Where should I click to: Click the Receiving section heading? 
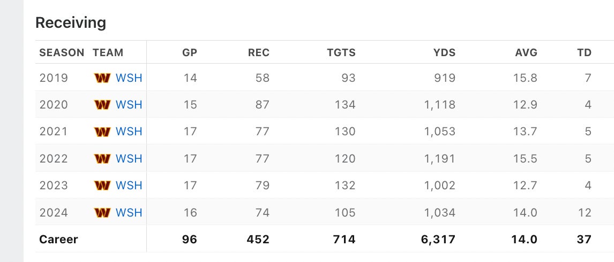coord(71,23)
